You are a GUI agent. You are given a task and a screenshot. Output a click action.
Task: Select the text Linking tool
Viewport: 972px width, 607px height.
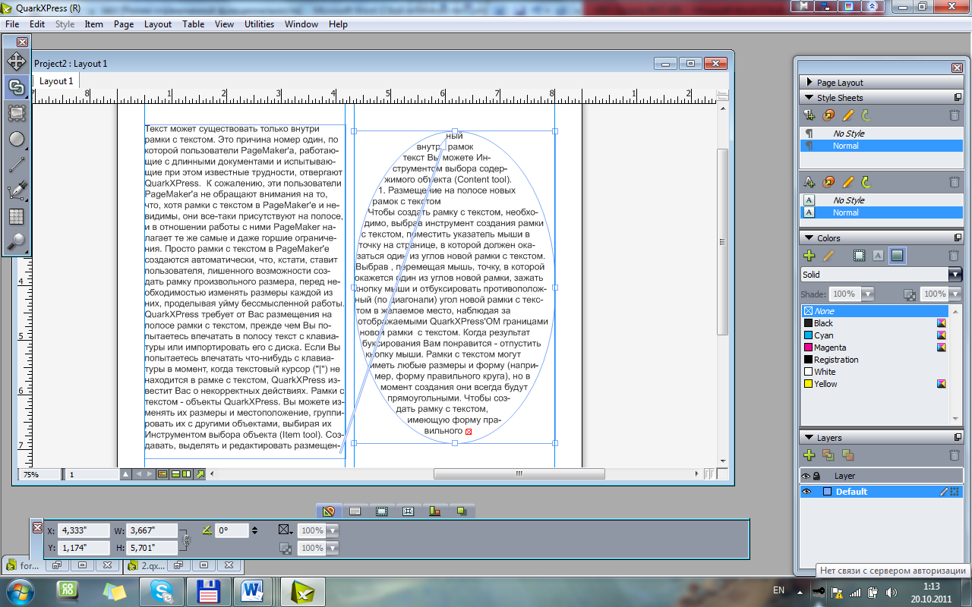coord(17,87)
